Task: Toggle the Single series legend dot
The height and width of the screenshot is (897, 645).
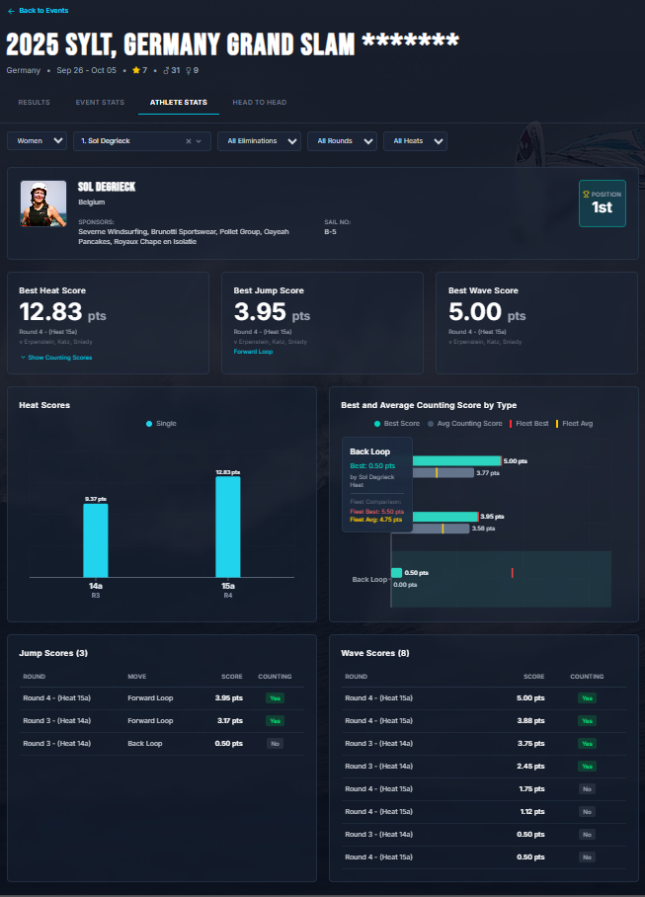Action: 149,424
